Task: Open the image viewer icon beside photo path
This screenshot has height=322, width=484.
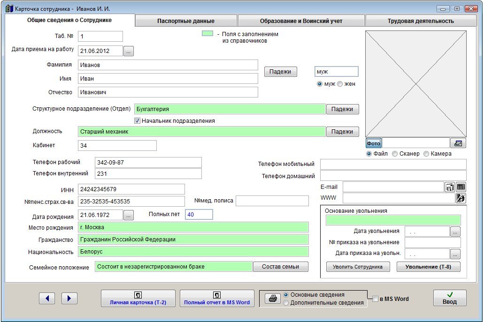Action: pyautogui.click(x=458, y=143)
